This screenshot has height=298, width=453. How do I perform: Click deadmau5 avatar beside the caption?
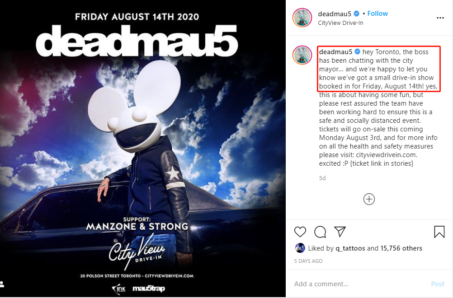point(302,55)
